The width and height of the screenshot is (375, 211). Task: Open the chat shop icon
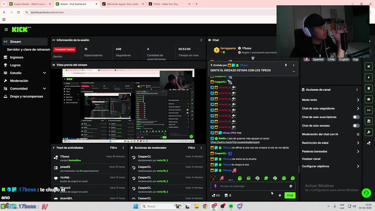[226, 195]
